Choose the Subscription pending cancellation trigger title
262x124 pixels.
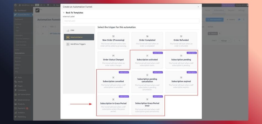click(x=147, y=80)
